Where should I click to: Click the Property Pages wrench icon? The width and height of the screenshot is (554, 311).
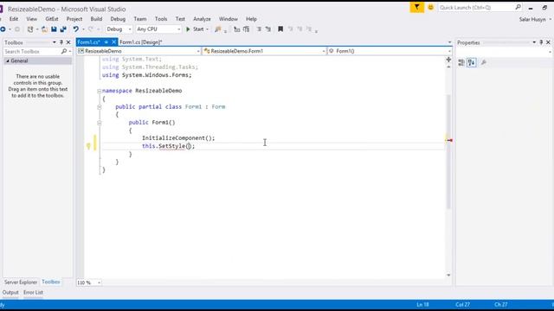(483, 63)
